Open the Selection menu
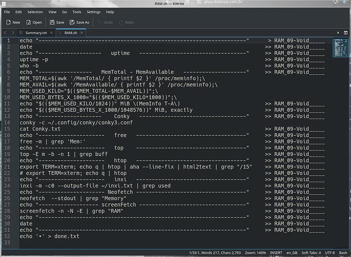Image resolution: width=351 pixels, height=257 pixels. [x=35, y=12]
